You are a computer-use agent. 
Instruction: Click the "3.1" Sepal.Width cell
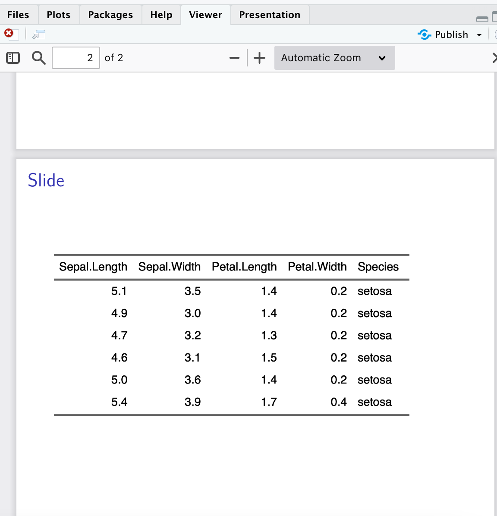tap(192, 358)
